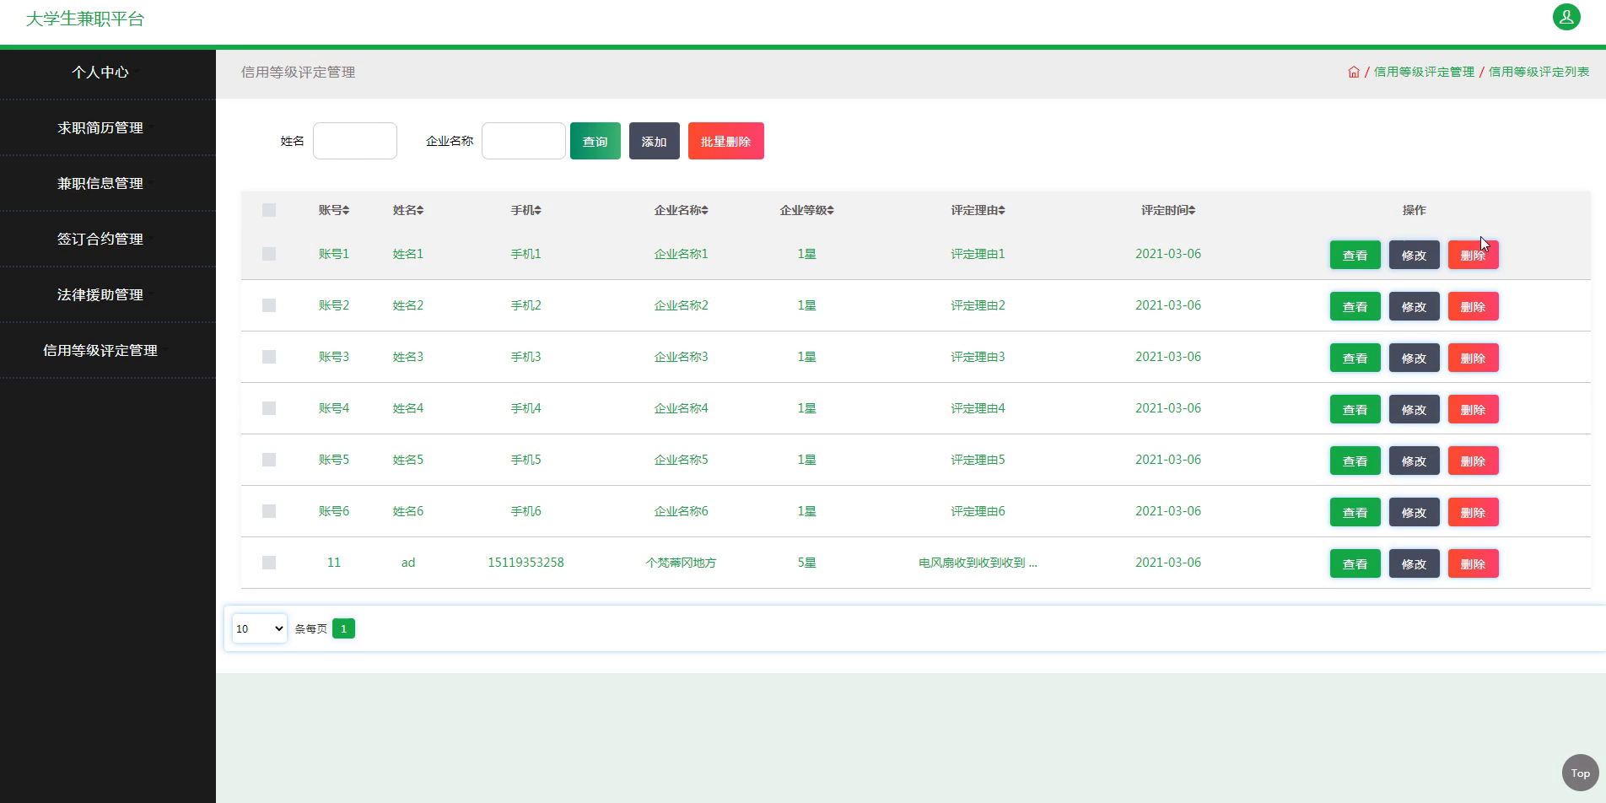
Task: Open the rows-per-page dropdown showing 10
Action: point(260,628)
